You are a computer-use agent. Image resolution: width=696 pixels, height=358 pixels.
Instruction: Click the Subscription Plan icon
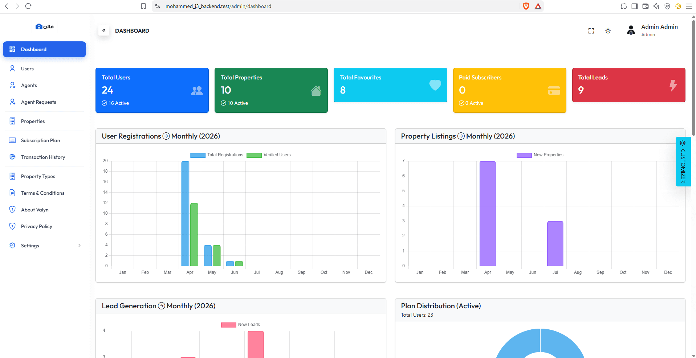point(12,140)
